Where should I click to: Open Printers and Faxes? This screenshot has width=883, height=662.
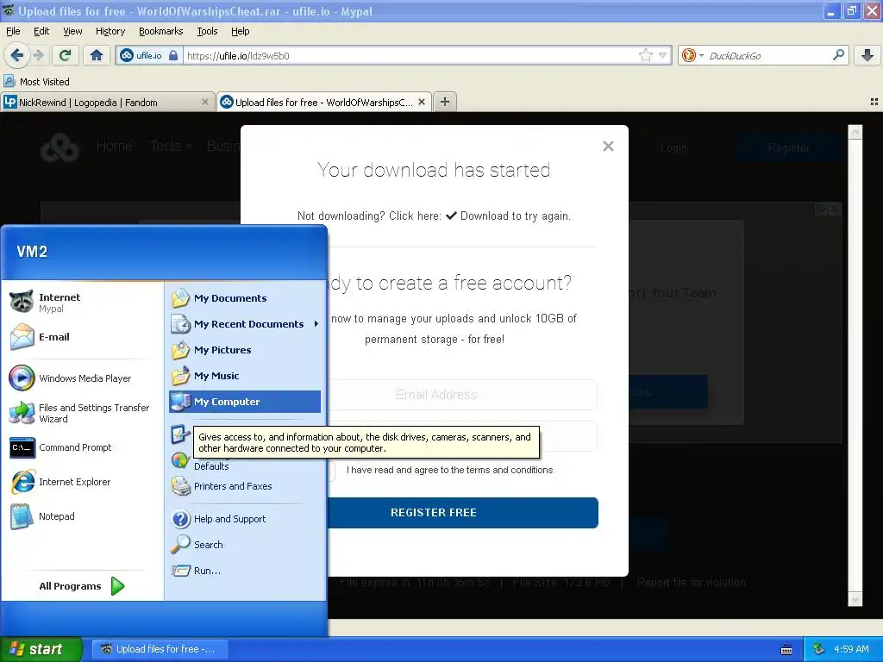pos(245,486)
